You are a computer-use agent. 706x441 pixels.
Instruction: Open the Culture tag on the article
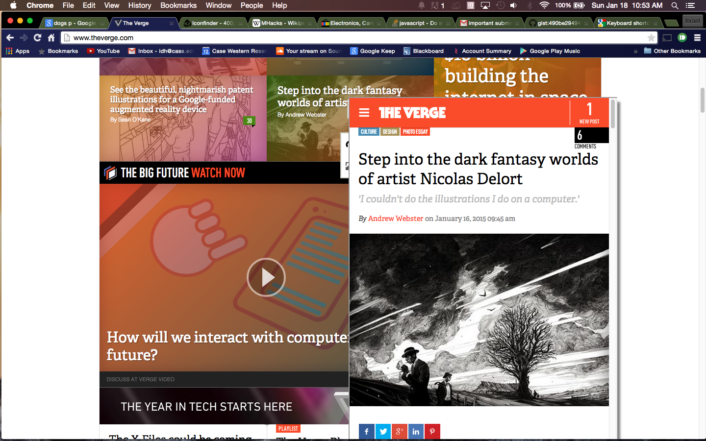coord(369,132)
